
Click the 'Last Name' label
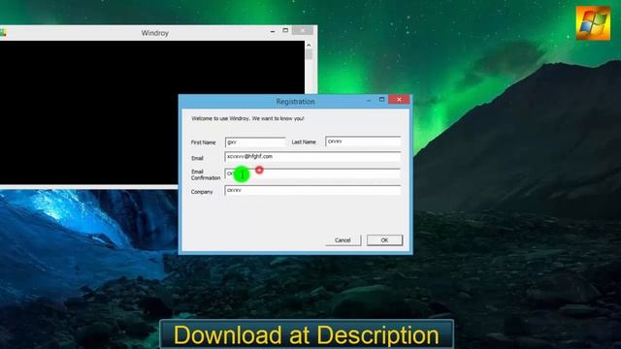pos(304,142)
